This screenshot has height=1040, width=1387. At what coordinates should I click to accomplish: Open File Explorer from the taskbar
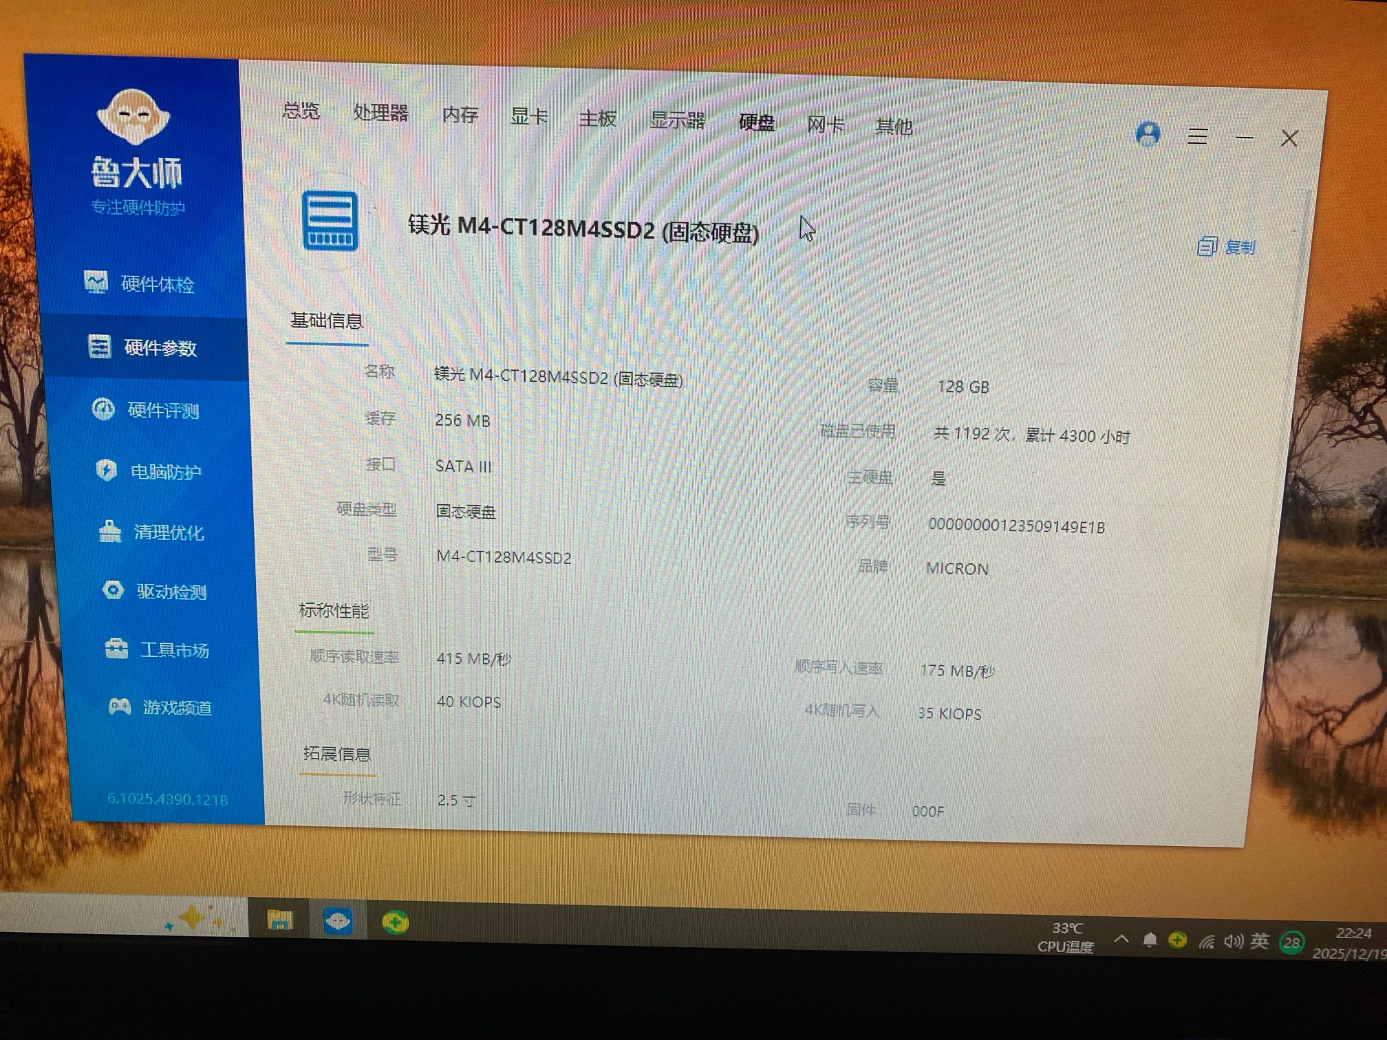[x=279, y=920]
